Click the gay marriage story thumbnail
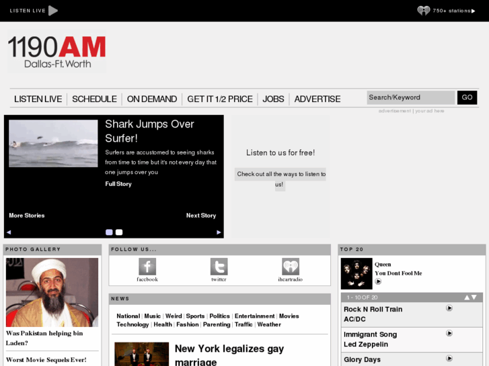The width and height of the screenshot is (489, 366). 141,354
